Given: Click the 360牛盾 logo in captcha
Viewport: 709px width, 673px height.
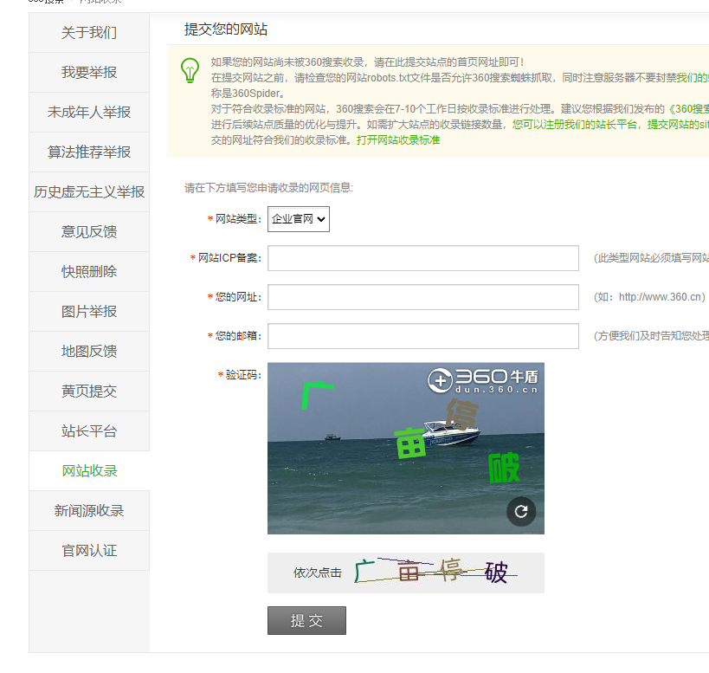Looking at the screenshot, I should (483, 381).
